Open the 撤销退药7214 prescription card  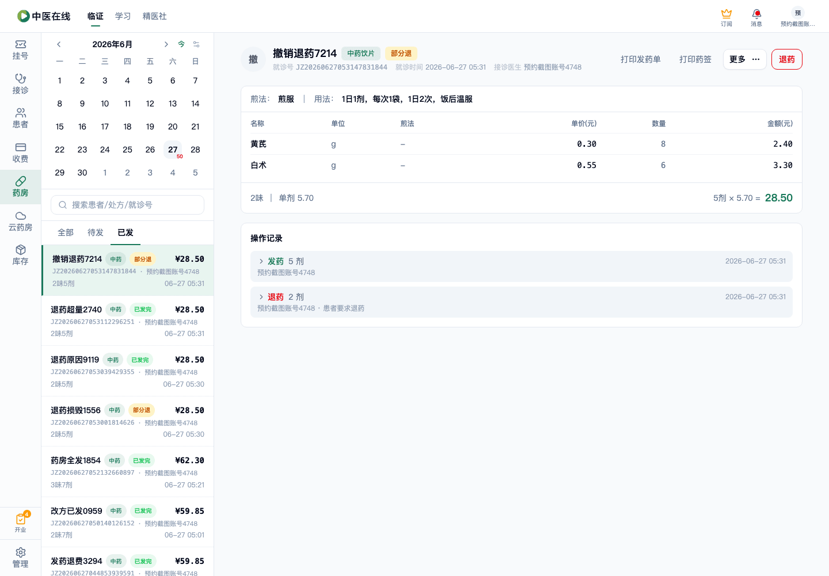[x=128, y=270]
